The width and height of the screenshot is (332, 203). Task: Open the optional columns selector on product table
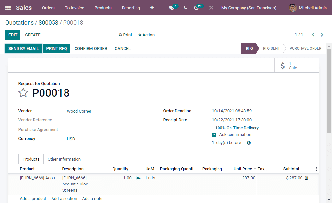pos(316,169)
